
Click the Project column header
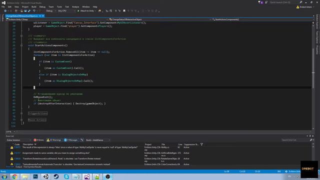pyautogui.click(x=148, y=144)
